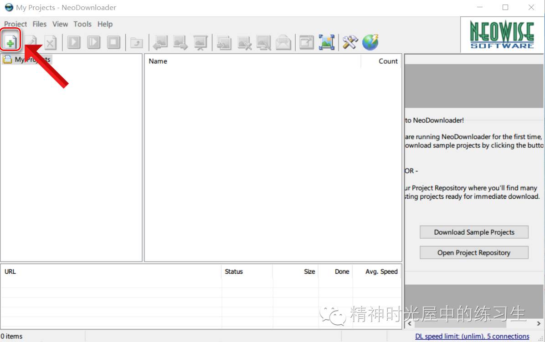The width and height of the screenshot is (545, 342).
Task: Click the envelope send-by-email icon
Action: point(283,42)
